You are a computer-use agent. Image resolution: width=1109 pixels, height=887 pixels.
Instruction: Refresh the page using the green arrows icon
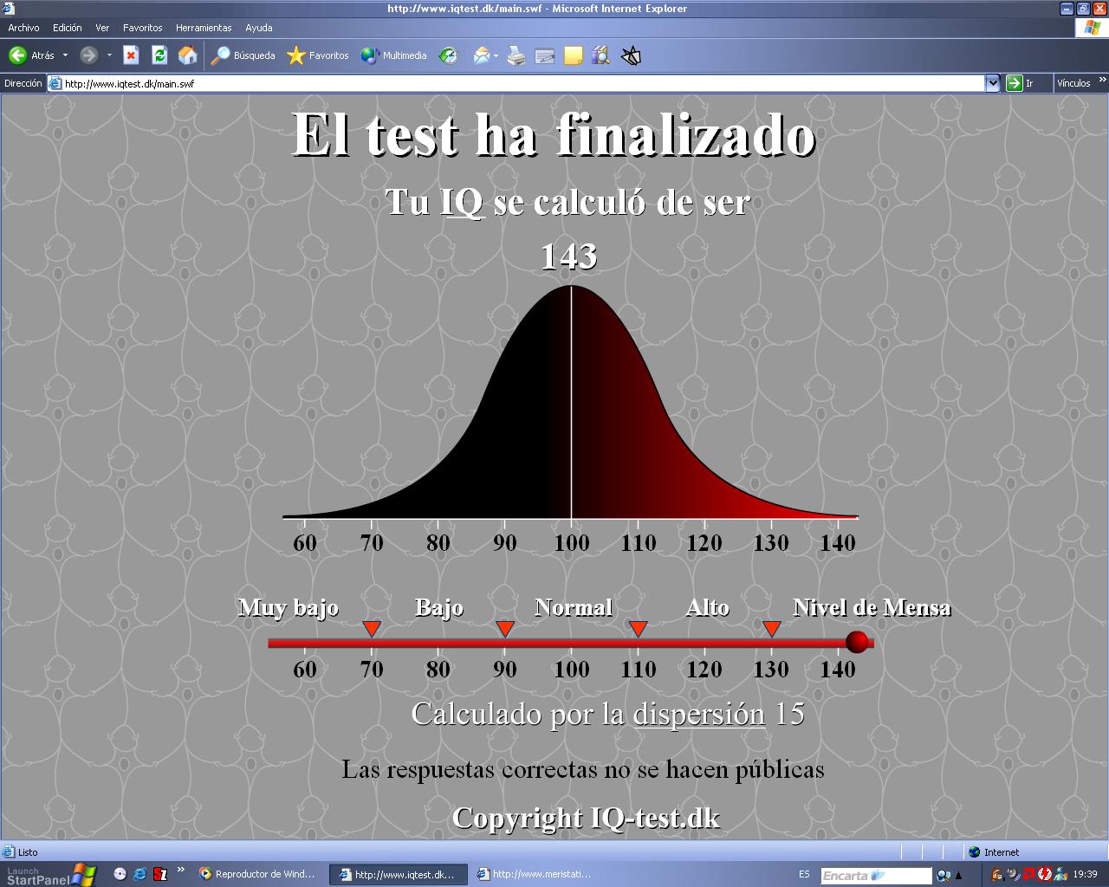[159, 55]
